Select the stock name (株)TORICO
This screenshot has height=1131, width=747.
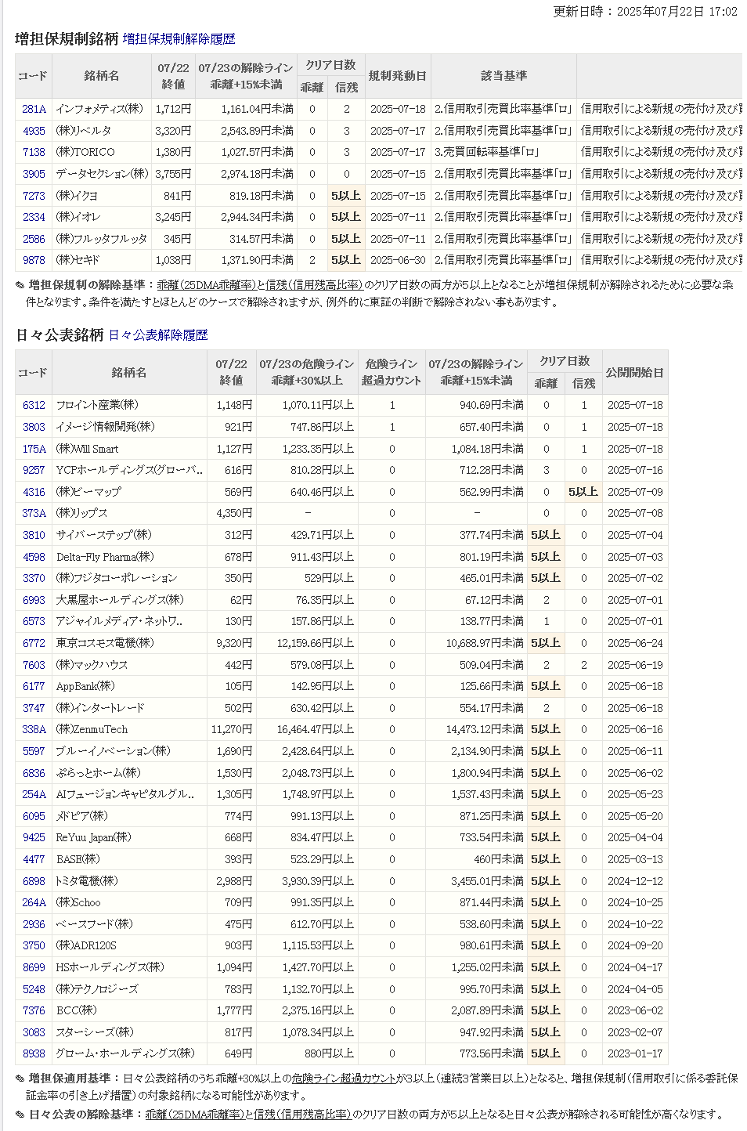[x=85, y=152]
